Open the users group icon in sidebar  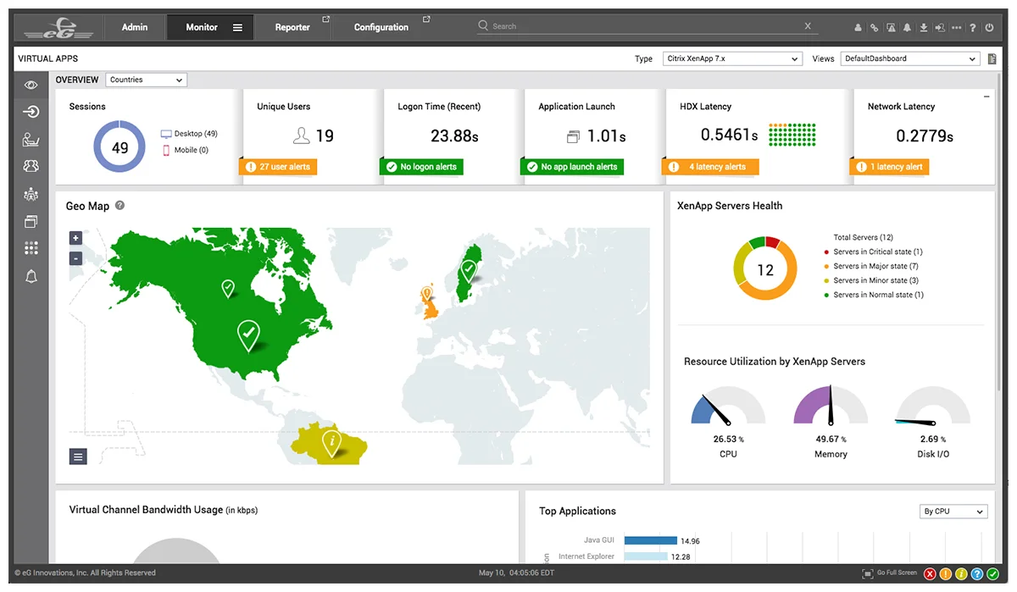click(x=31, y=167)
